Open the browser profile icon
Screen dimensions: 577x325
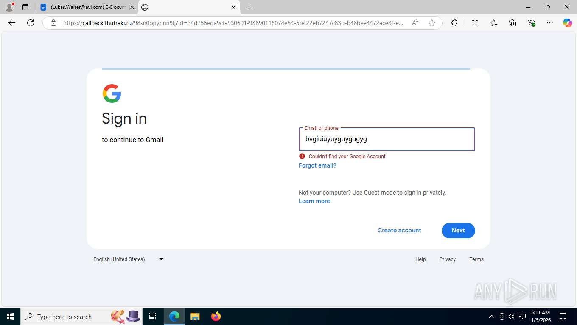pos(9,7)
